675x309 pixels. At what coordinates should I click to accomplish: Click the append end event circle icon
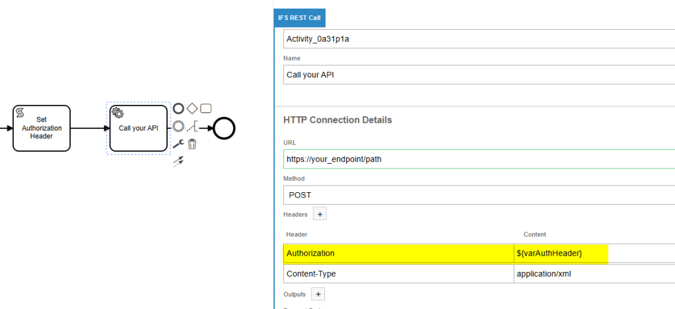178,108
